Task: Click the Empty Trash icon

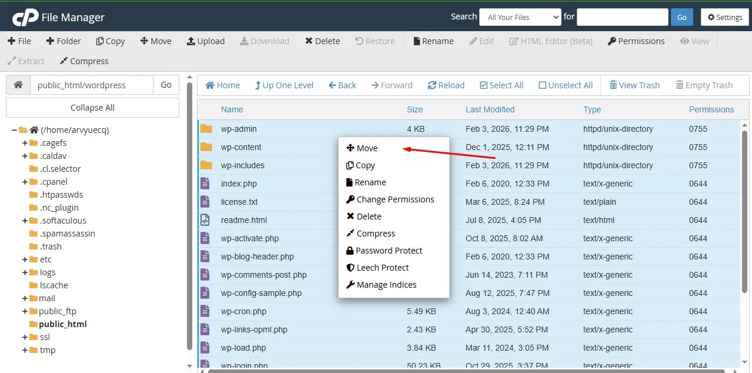Action: (704, 85)
